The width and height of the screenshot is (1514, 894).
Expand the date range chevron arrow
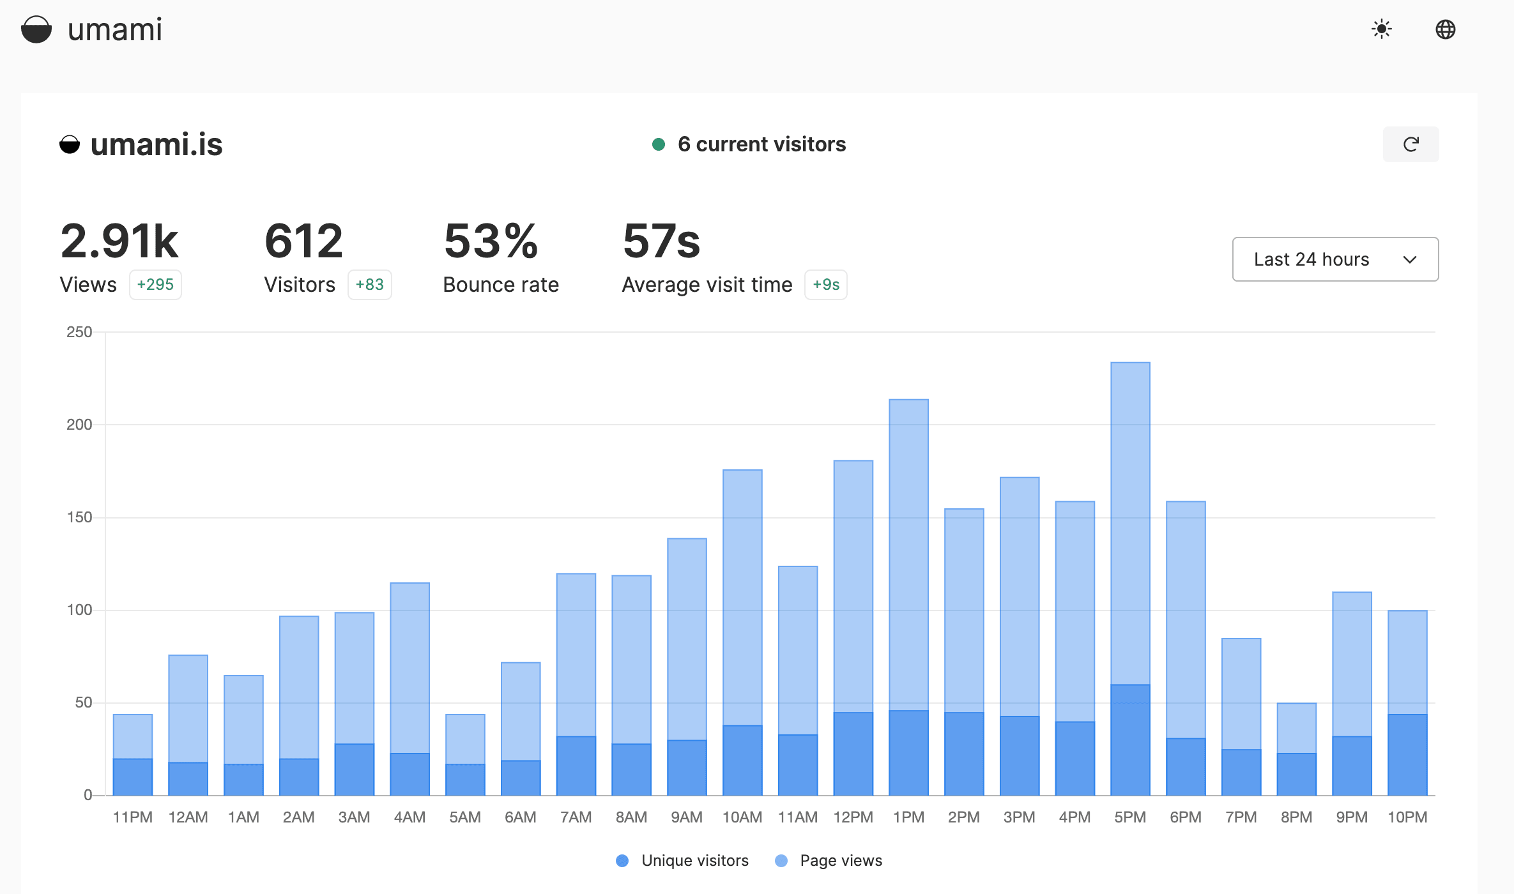(1410, 259)
